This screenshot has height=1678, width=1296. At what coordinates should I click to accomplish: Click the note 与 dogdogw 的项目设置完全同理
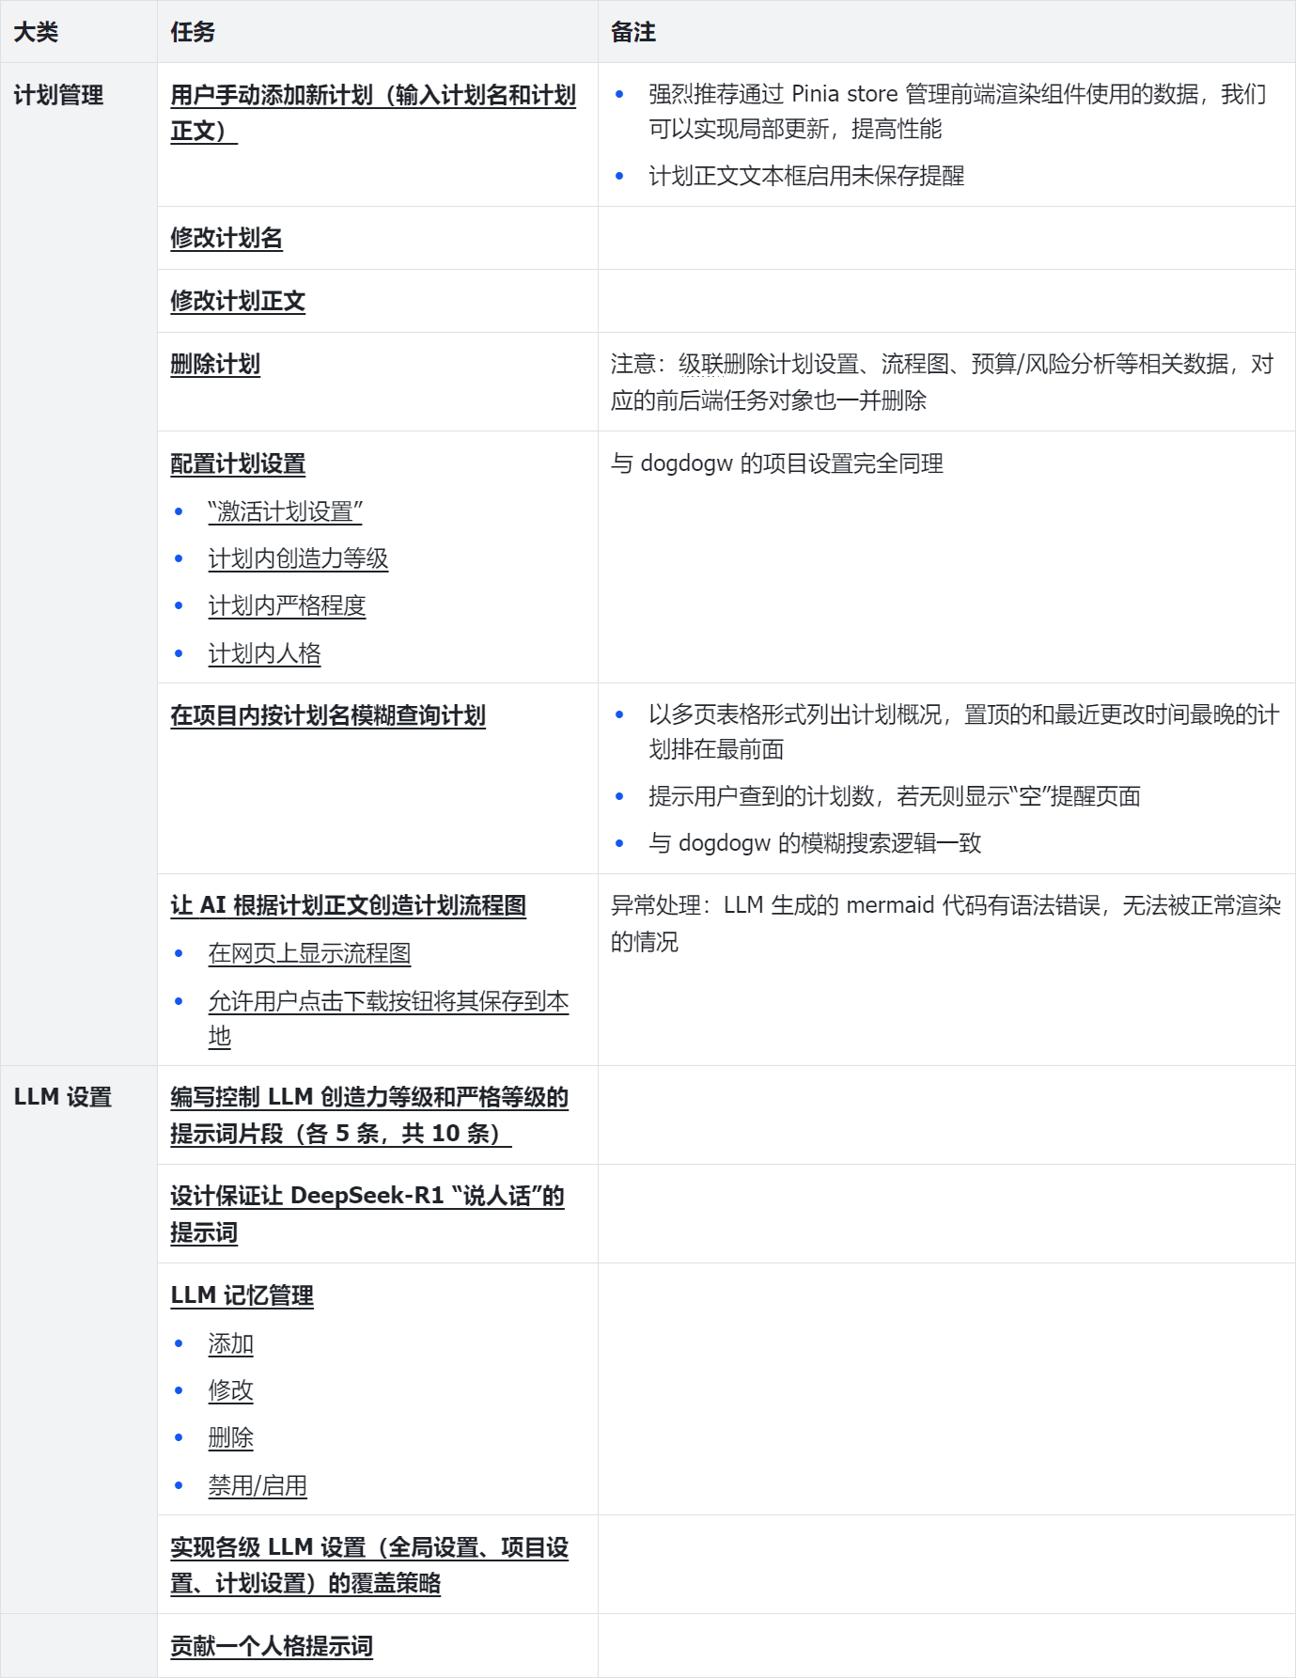click(777, 463)
